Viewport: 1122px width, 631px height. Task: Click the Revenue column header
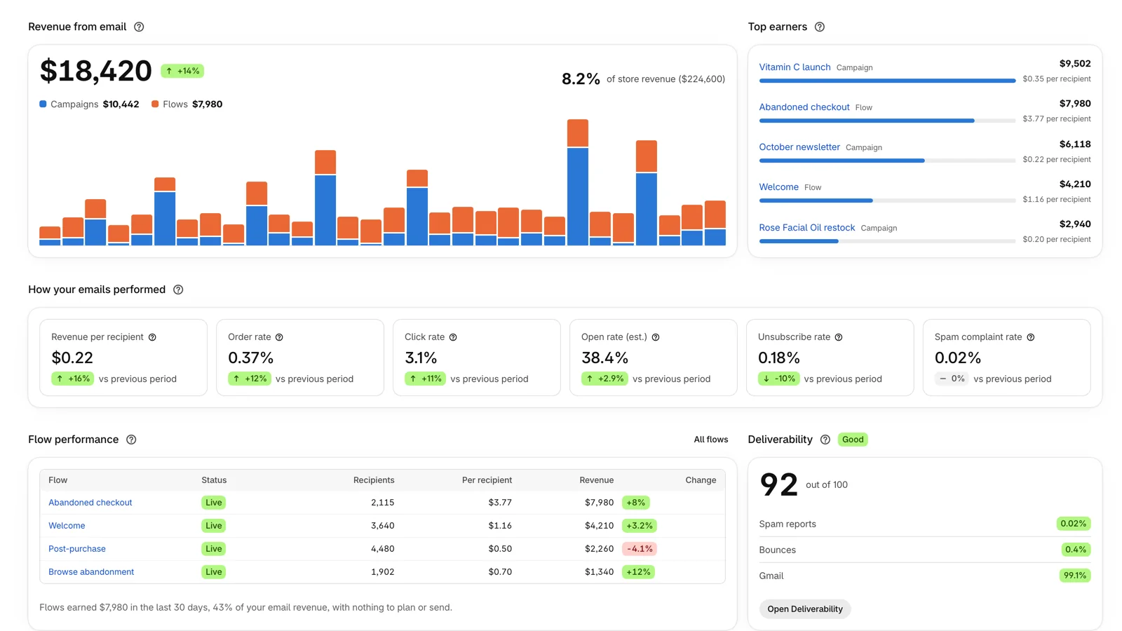coord(597,480)
